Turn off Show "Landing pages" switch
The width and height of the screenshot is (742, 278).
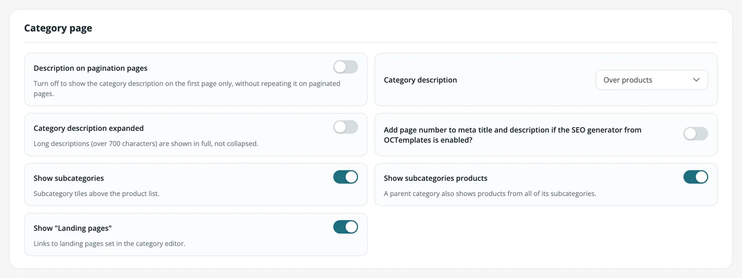[x=345, y=227]
